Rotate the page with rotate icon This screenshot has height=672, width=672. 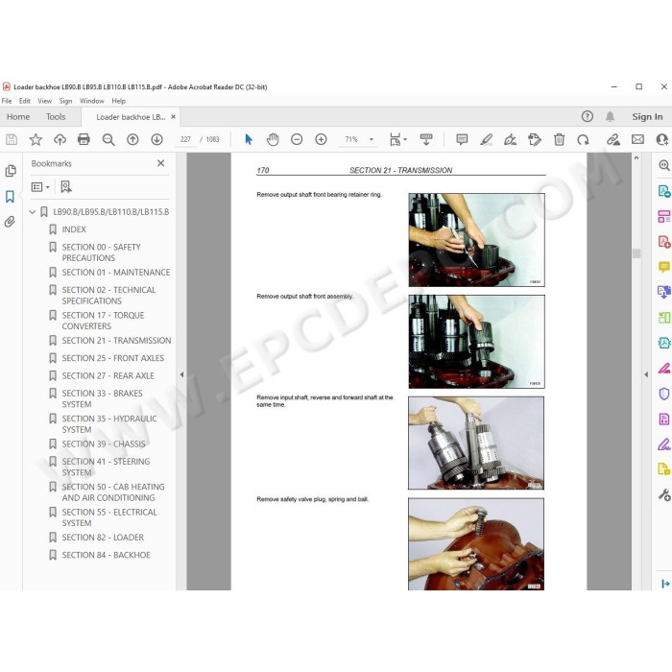[x=583, y=139]
